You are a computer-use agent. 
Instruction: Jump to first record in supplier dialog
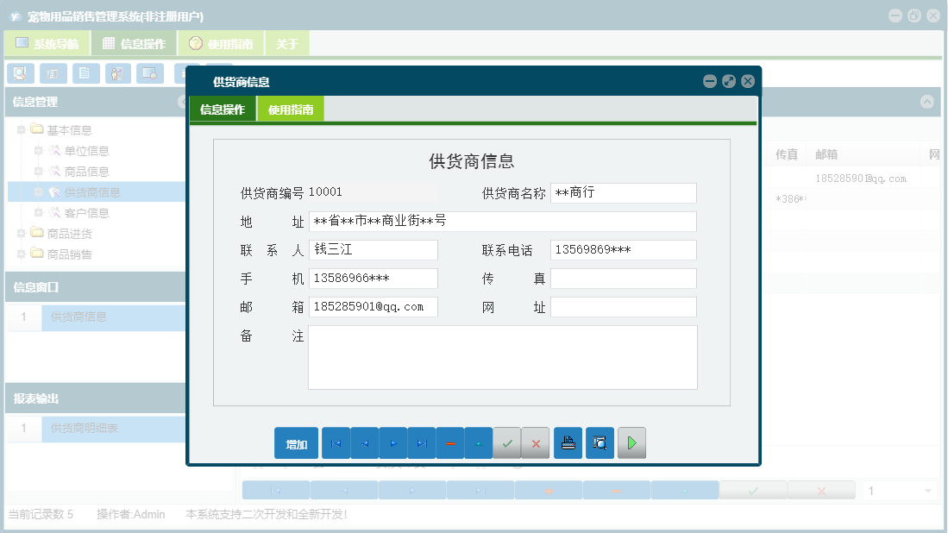[336, 443]
